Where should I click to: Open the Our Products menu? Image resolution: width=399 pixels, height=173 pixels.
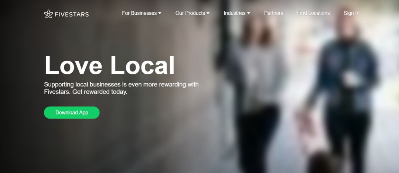tap(190, 13)
